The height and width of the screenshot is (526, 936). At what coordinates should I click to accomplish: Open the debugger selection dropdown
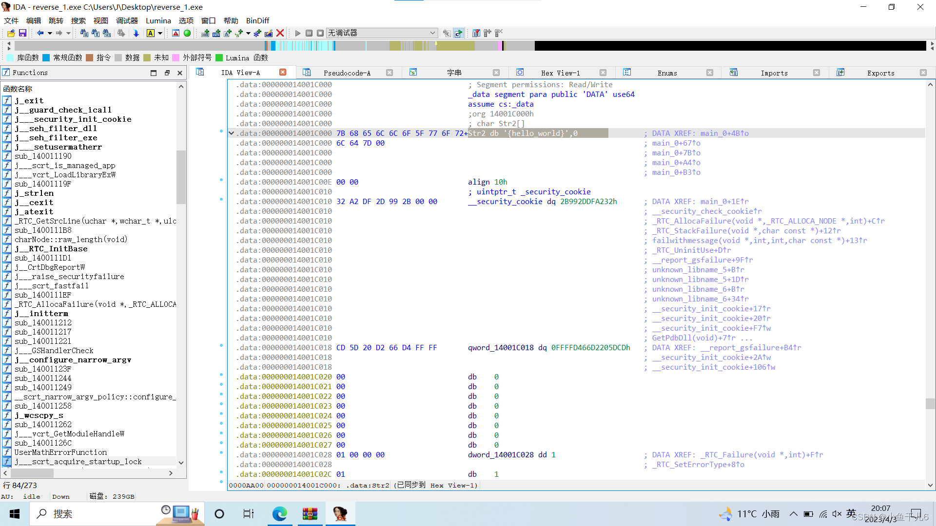coord(432,33)
